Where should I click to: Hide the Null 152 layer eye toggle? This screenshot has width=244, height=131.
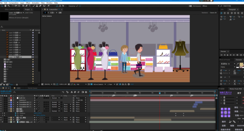point(1,98)
